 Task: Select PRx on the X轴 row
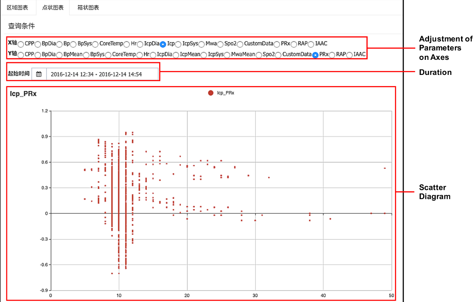click(x=277, y=44)
